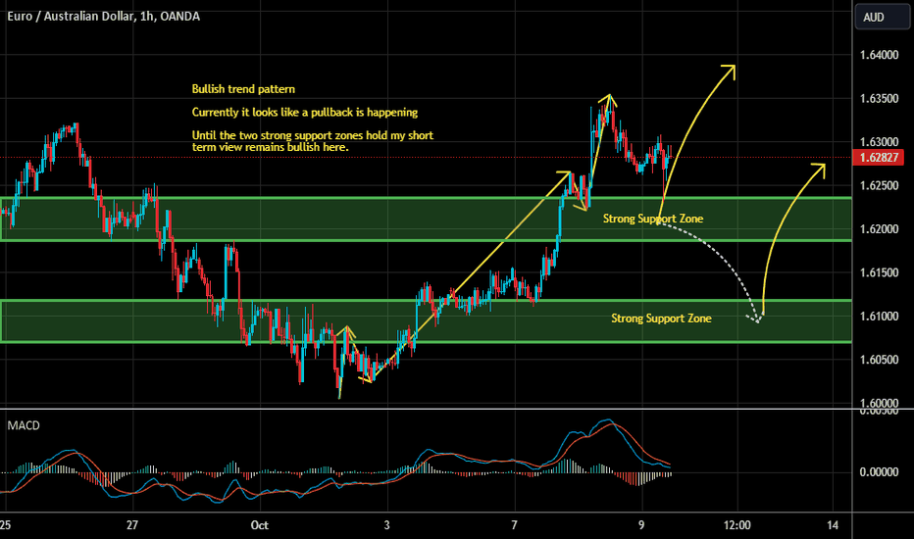914x539 pixels.
Task: Click the MACD indicator label
Action: (x=24, y=425)
